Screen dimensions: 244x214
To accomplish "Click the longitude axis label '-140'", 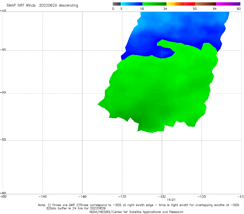I will click(82, 197).
